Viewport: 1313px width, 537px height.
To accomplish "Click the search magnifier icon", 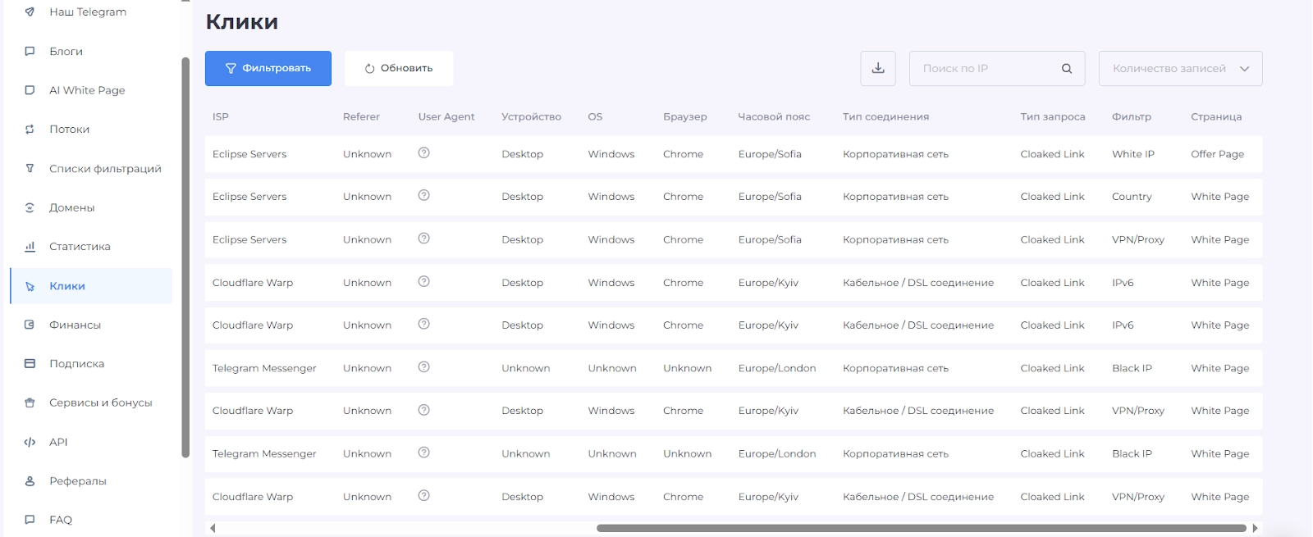I will (1066, 69).
